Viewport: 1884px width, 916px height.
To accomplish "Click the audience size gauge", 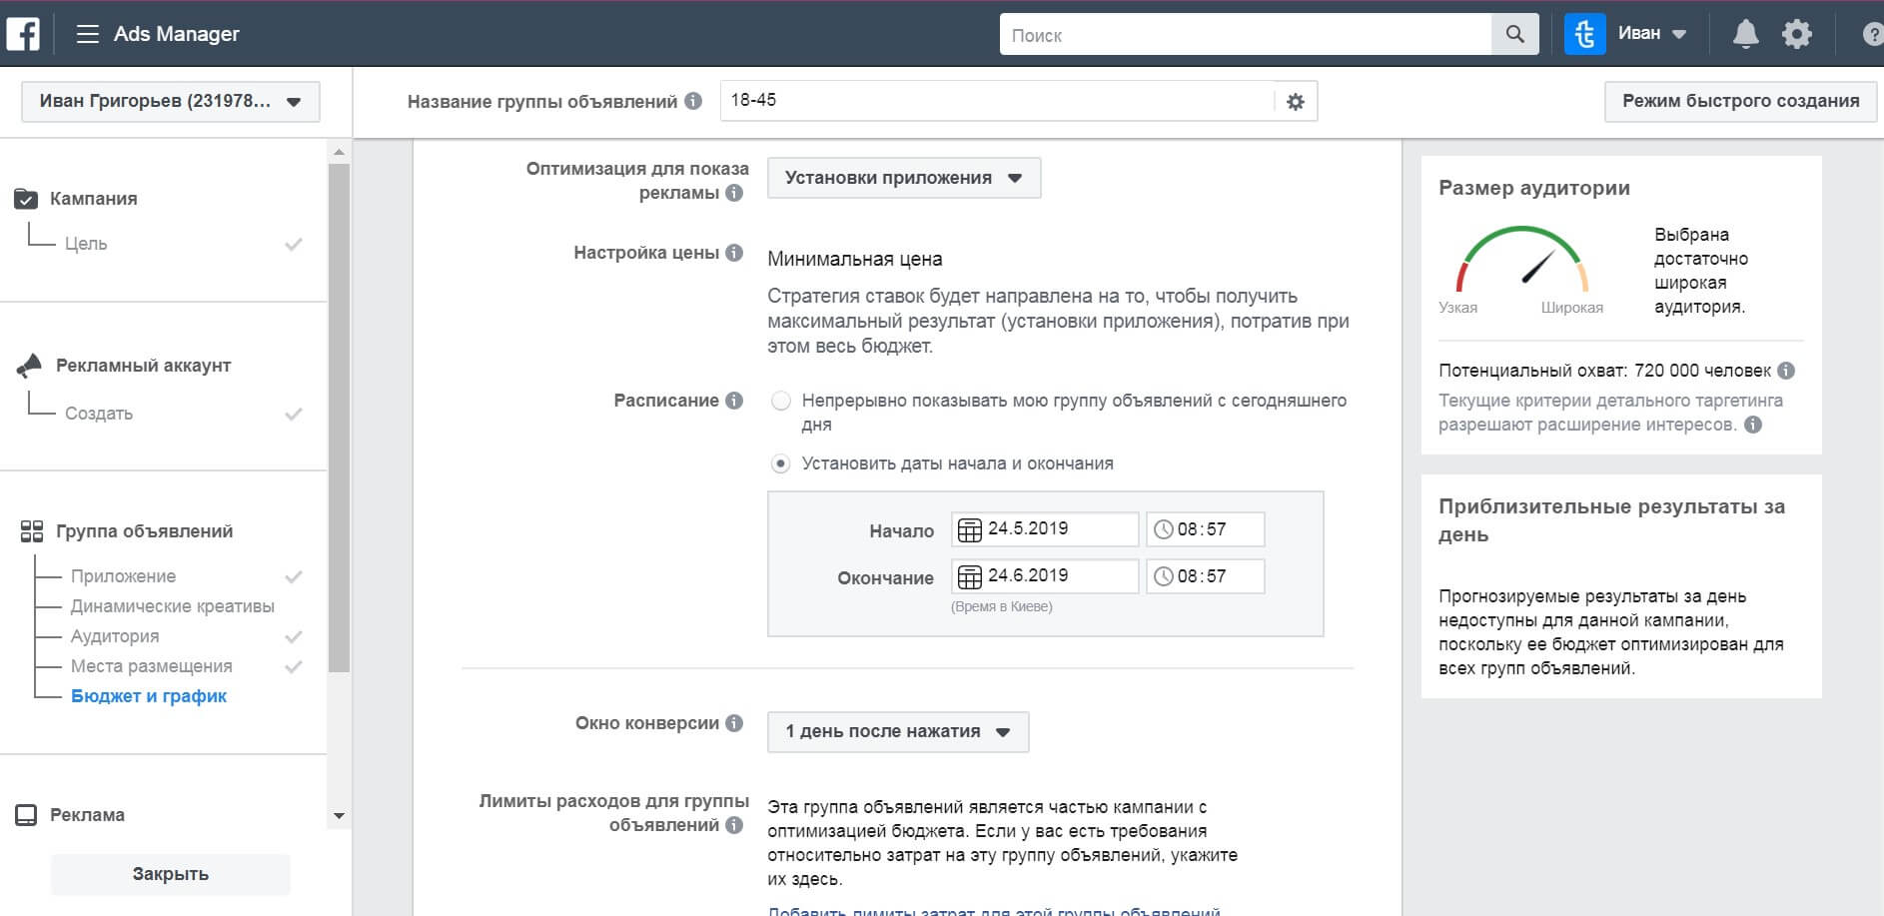I will tap(1521, 260).
